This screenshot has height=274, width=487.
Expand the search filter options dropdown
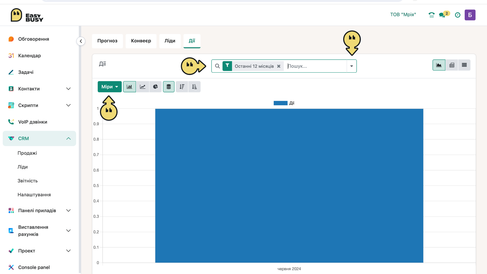tap(352, 66)
